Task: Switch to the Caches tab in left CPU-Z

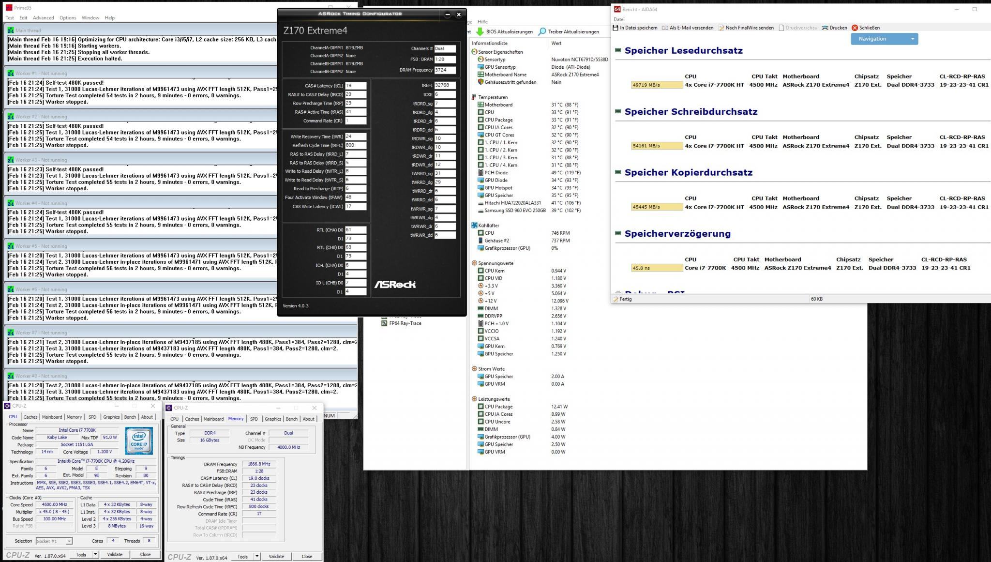Action: point(30,417)
